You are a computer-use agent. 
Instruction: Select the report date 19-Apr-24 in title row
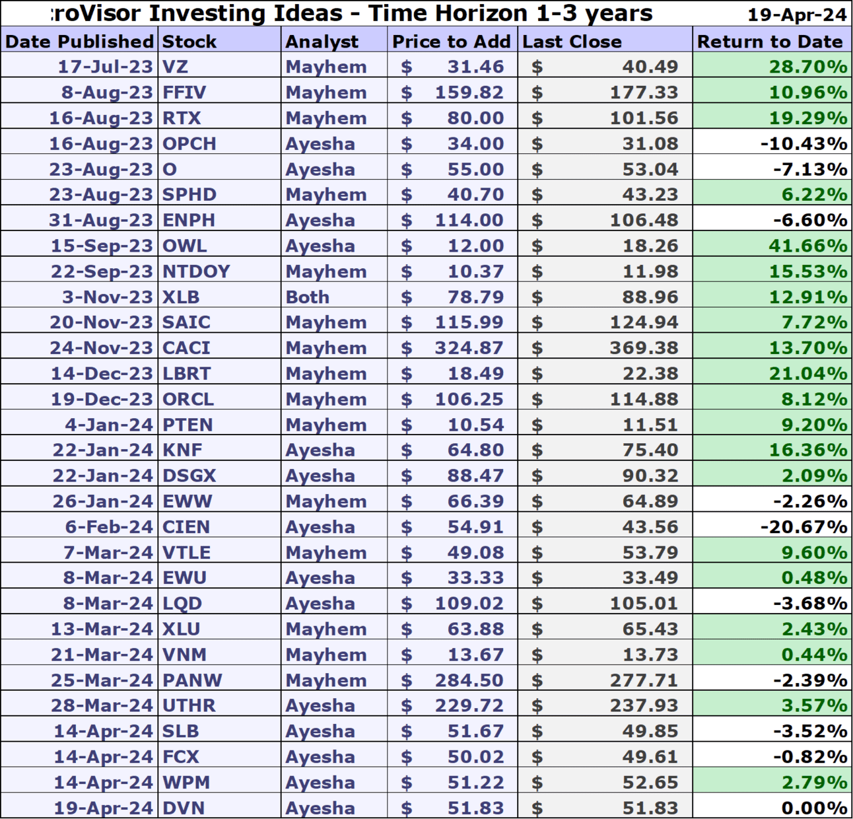[x=797, y=15]
